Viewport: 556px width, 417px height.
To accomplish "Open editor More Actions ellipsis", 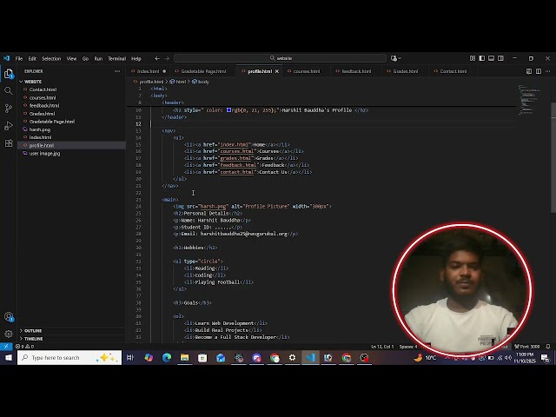I will click(548, 71).
